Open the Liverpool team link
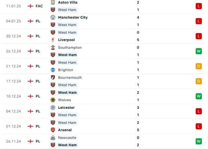Image resolution: width=208 pixels, height=149 pixels. 66,40
